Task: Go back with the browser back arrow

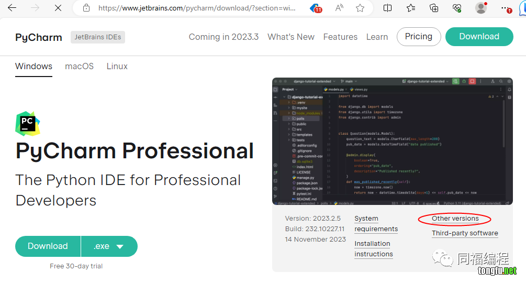Action: pos(12,8)
